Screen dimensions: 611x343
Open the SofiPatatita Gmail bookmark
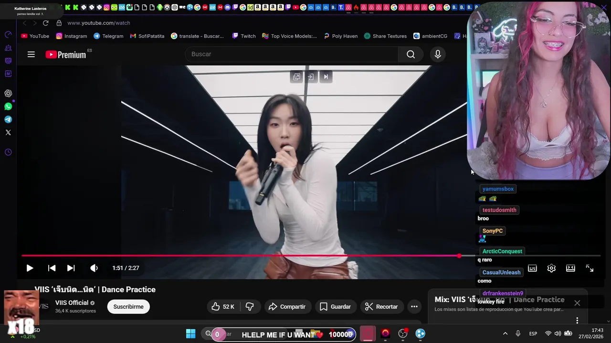(x=147, y=36)
